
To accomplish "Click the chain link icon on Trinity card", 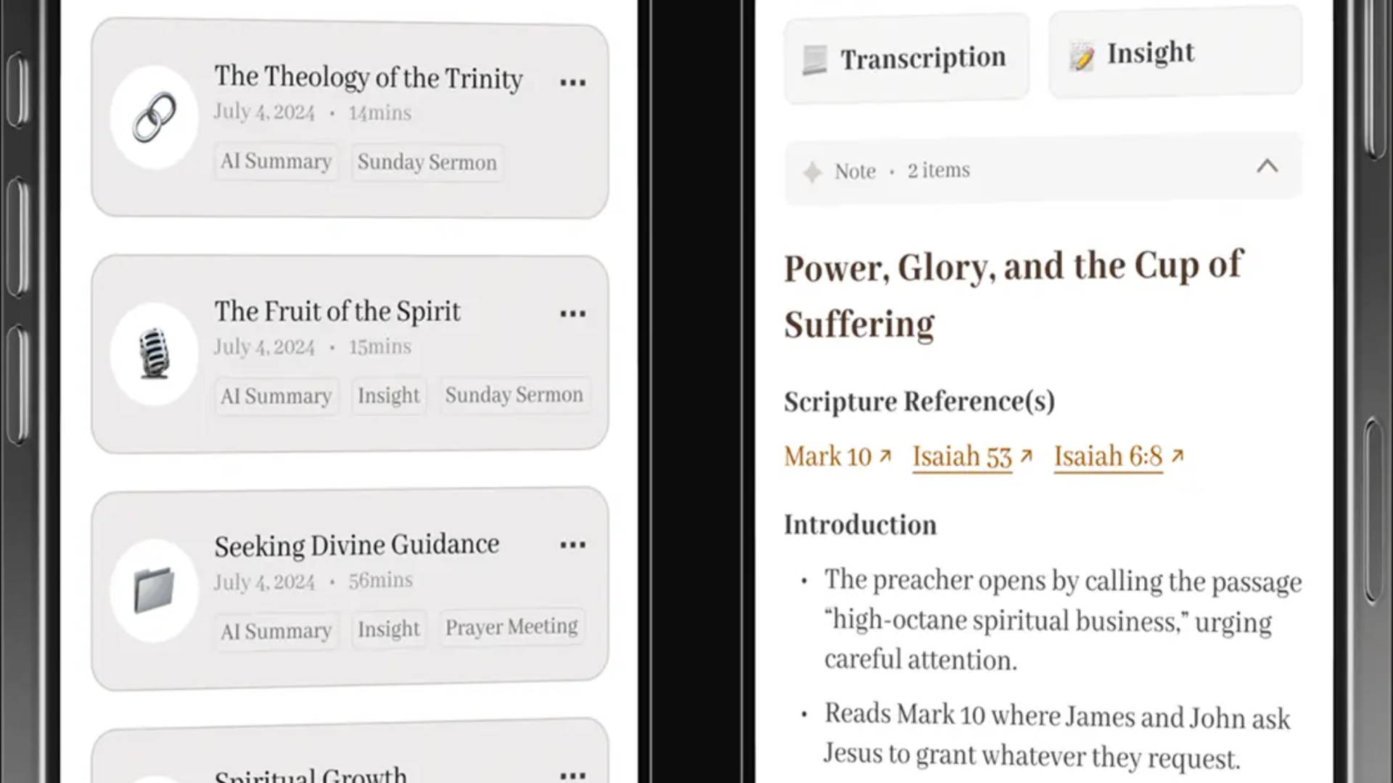I will [x=154, y=117].
